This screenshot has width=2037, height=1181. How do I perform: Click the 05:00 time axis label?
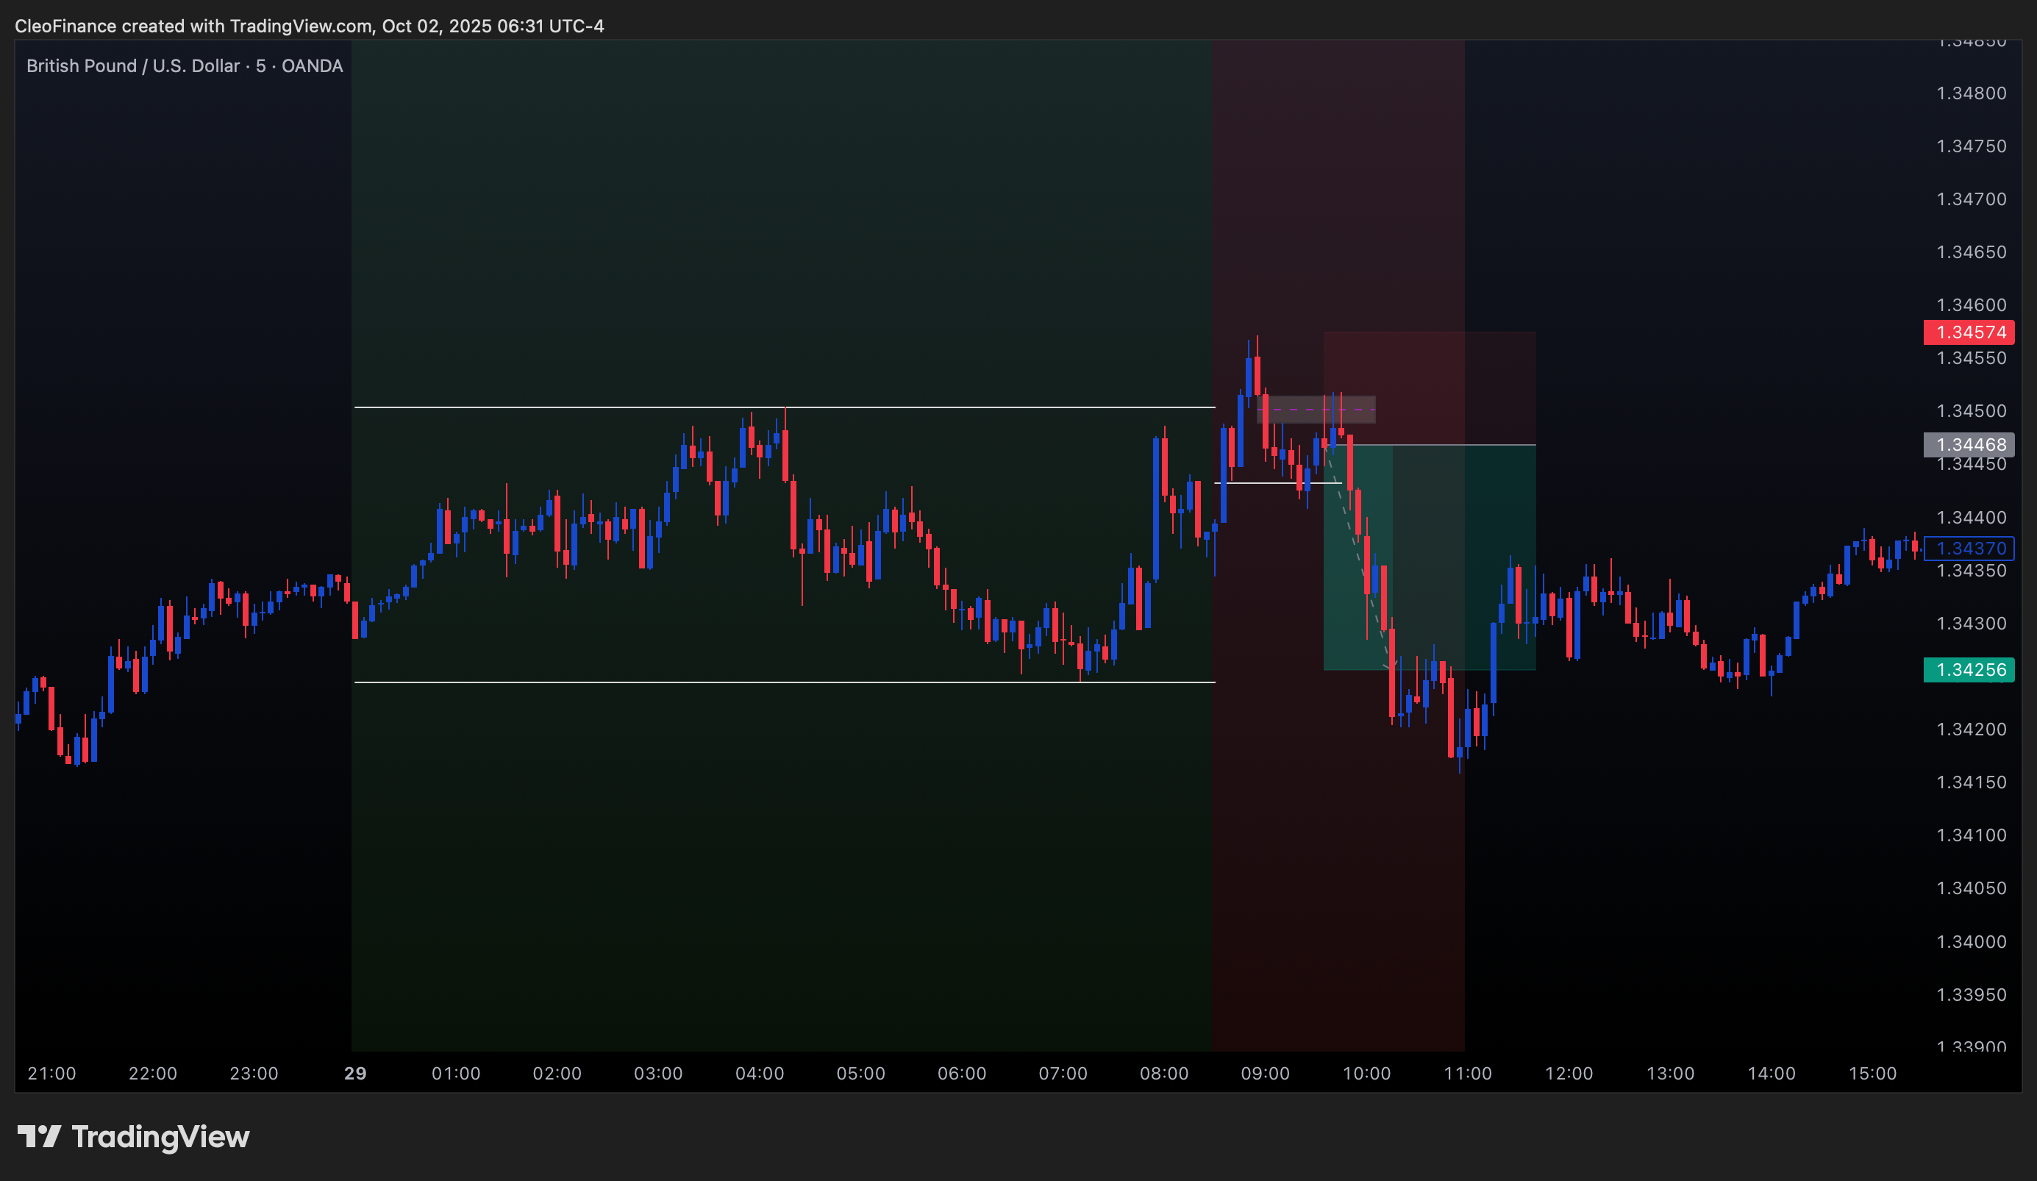pyautogui.click(x=861, y=1074)
